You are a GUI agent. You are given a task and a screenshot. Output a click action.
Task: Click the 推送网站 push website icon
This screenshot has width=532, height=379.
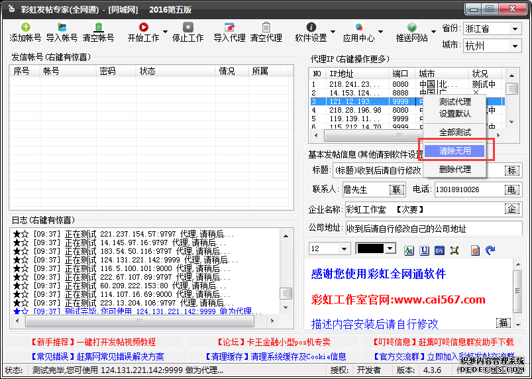(x=412, y=27)
